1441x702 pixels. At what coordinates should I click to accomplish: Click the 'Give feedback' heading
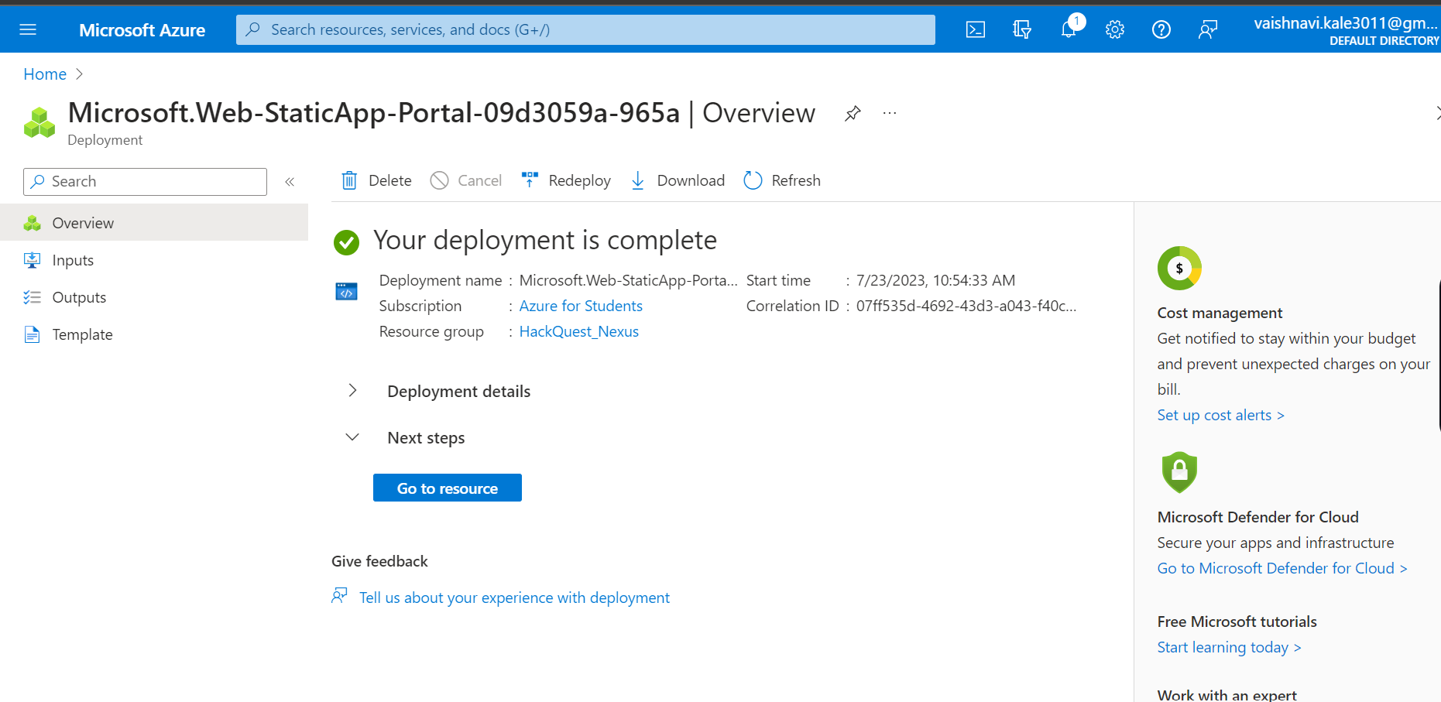(x=379, y=561)
